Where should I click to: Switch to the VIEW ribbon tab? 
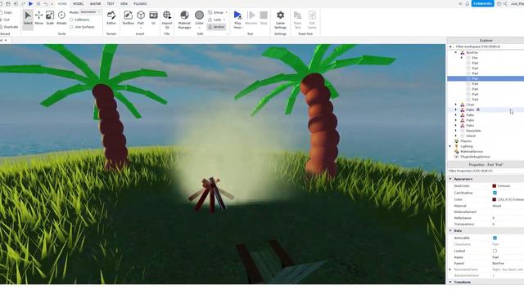124,3
